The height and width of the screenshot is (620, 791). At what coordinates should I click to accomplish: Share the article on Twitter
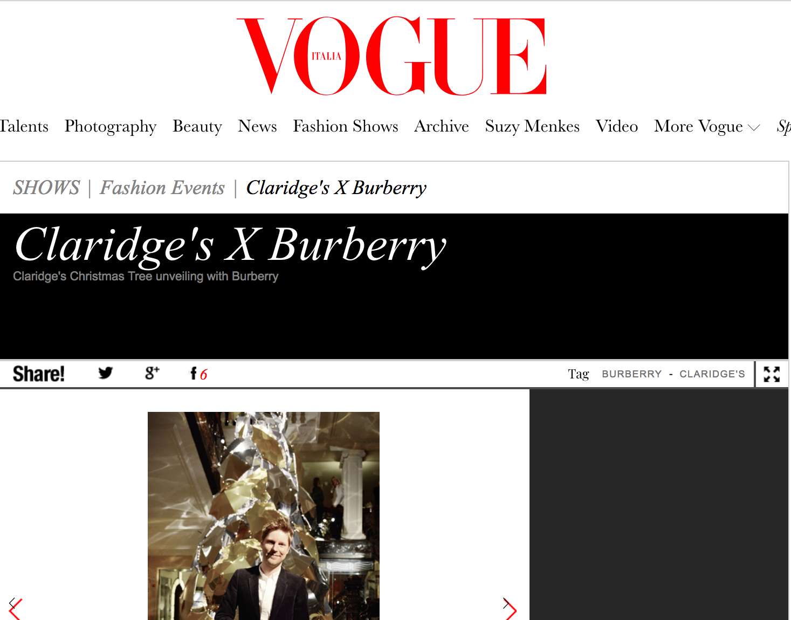(106, 373)
